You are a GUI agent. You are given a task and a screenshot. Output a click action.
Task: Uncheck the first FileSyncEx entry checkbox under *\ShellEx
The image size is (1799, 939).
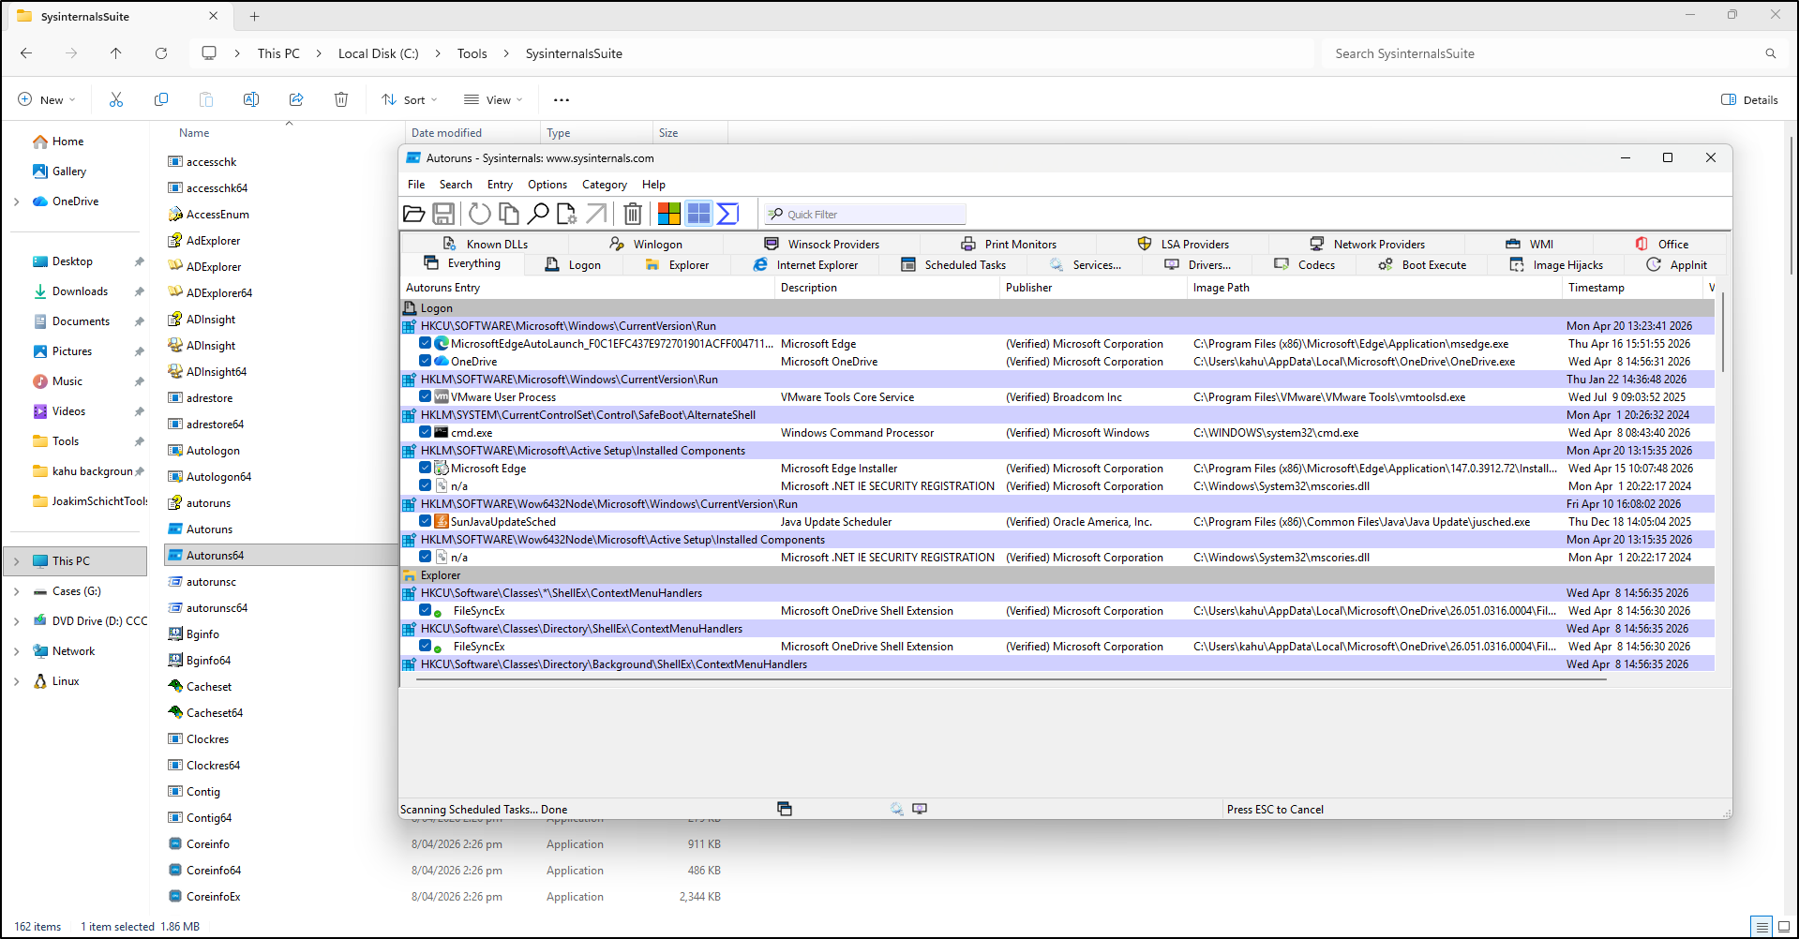(x=426, y=610)
